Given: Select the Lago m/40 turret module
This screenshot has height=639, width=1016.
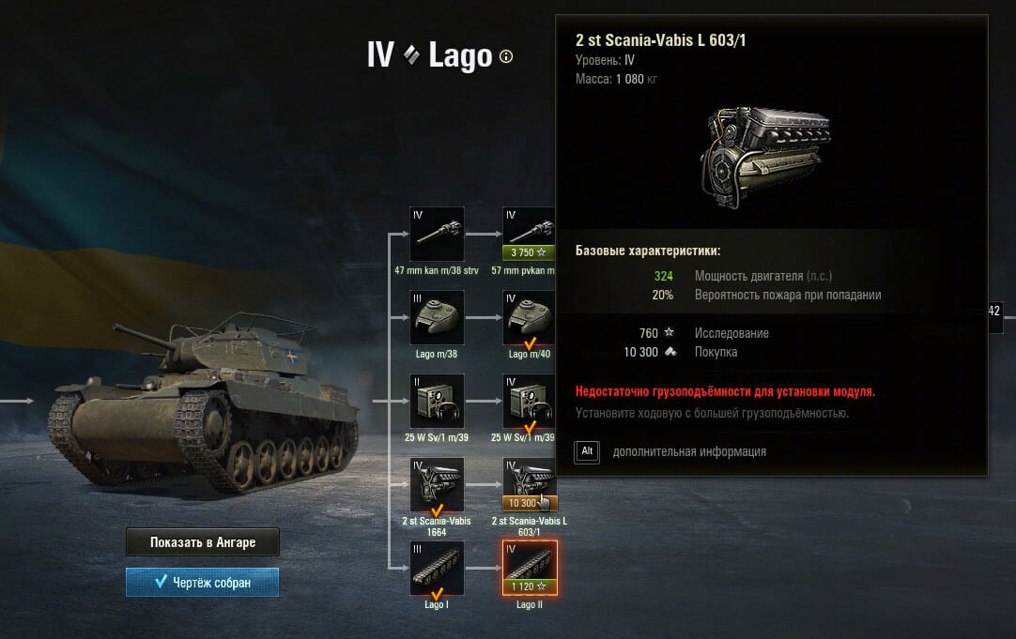Looking at the screenshot, I should pos(529,317).
